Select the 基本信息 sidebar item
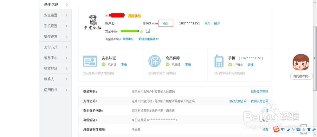The image size is (317, 137). pos(55,5)
